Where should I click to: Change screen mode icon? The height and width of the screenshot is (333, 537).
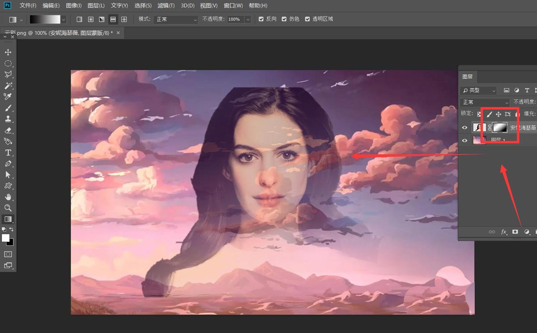(x=8, y=266)
